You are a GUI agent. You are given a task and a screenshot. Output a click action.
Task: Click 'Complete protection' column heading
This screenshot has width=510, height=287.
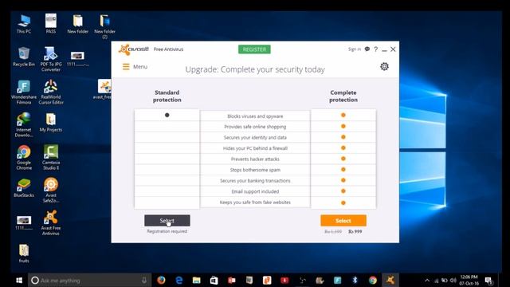pos(343,96)
